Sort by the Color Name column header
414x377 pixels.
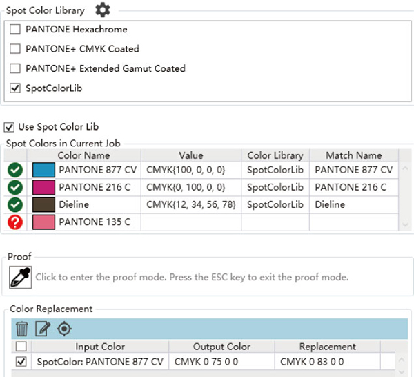83,155
